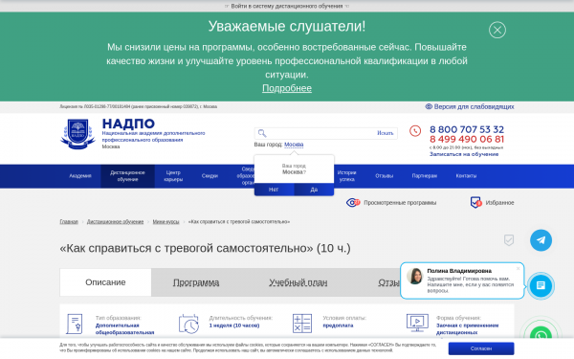Open the Партнерам menu item
This screenshot has width=574, height=359.
424,176
